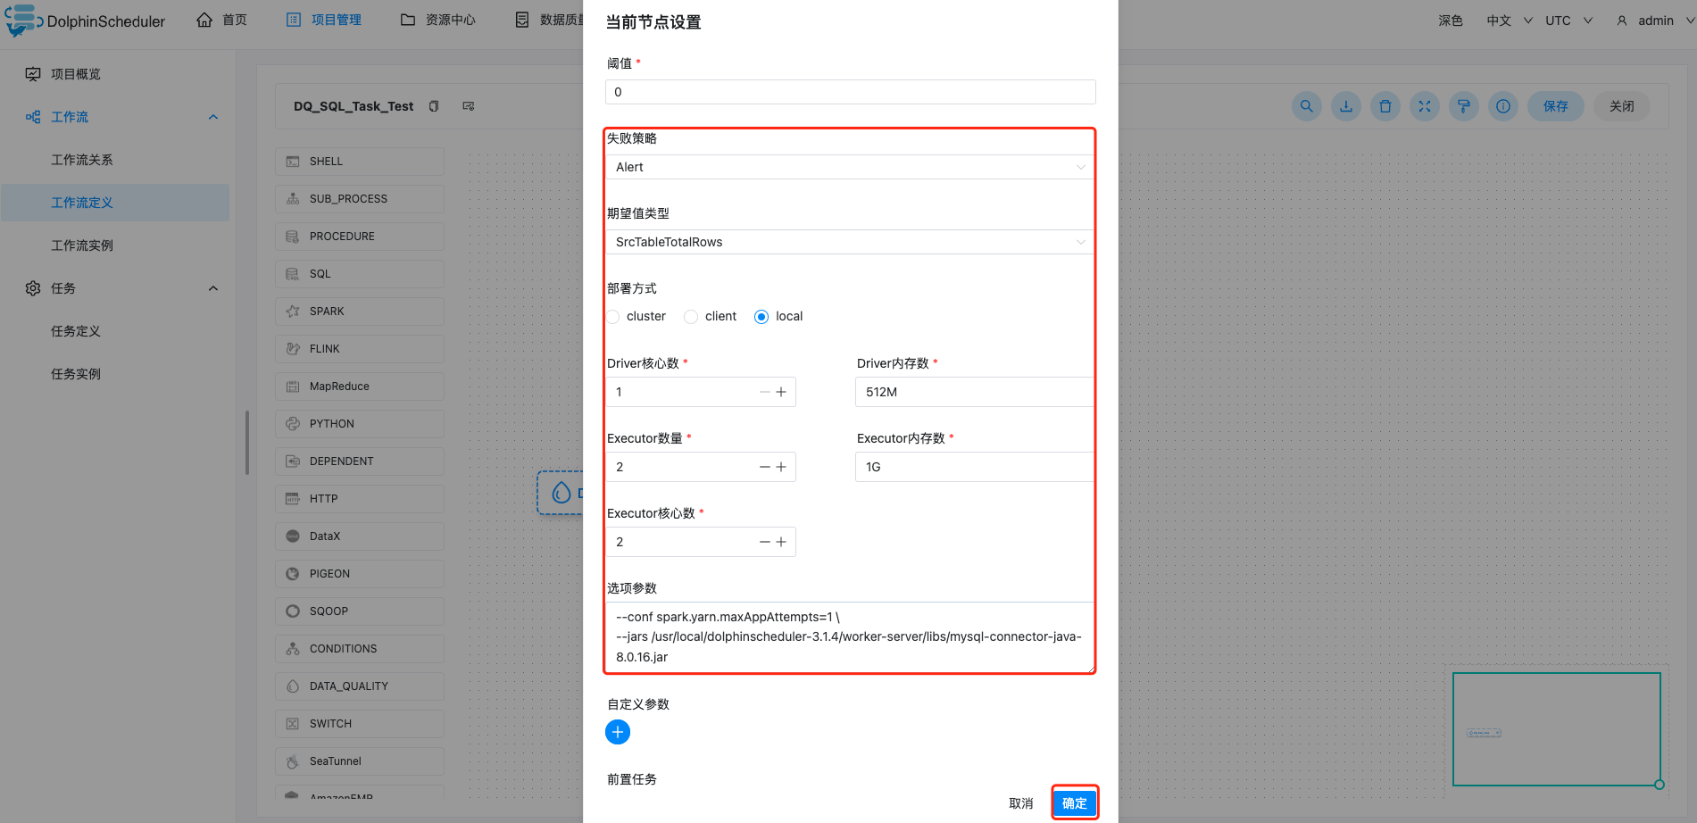Click the FLINK task icon

pyautogui.click(x=292, y=349)
